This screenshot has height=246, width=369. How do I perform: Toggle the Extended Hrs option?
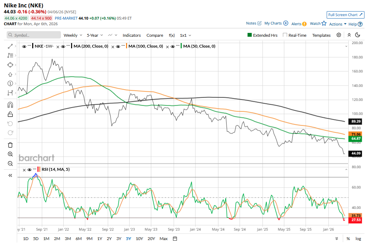[250, 35]
